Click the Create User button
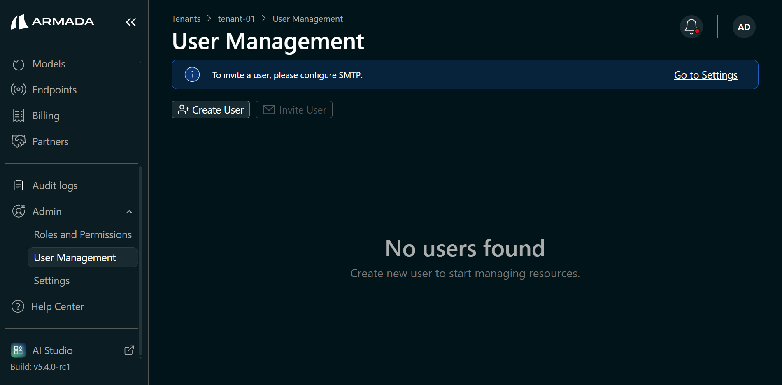 (x=211, y=109)
